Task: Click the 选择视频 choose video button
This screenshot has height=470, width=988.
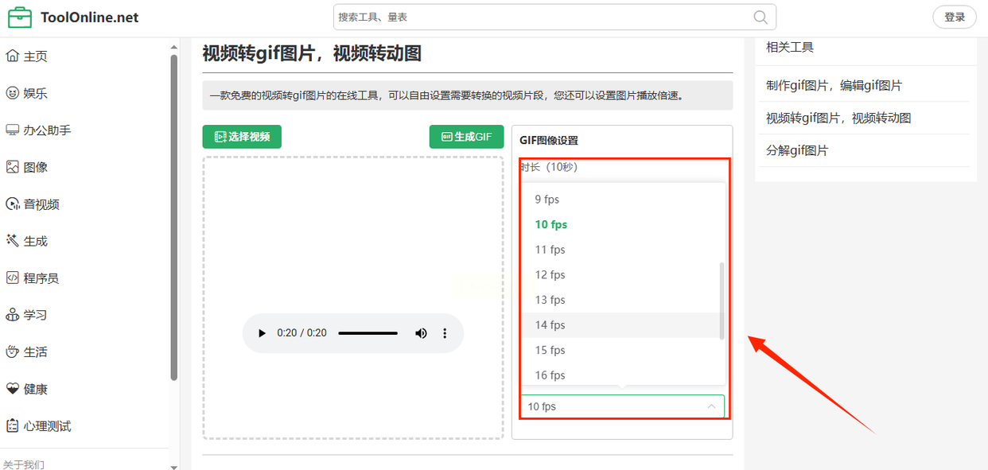Action: (242, 137)
